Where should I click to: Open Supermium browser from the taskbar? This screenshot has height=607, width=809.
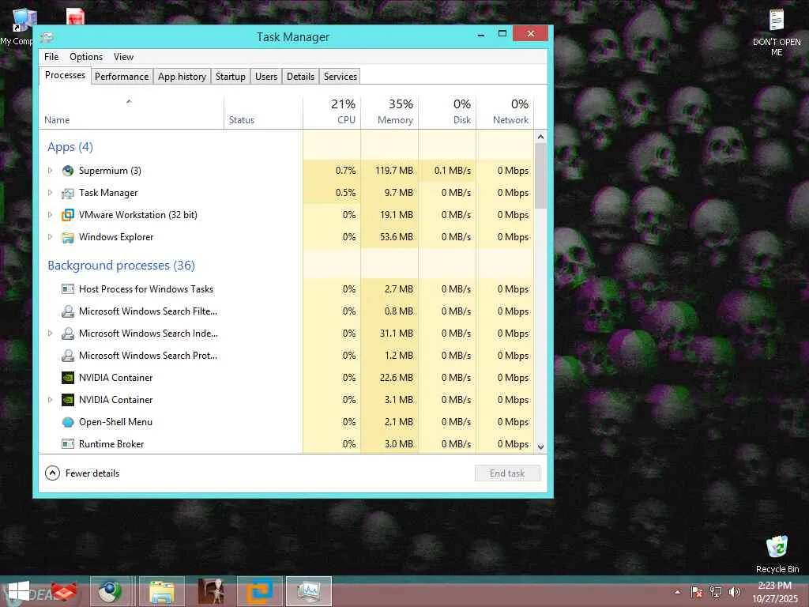coord(110,591)
